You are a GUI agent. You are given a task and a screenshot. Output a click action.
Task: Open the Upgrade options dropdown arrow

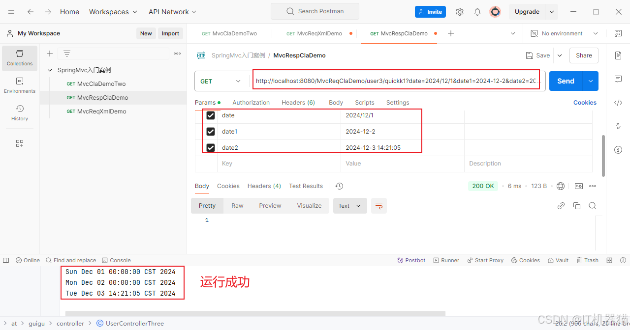pos(552,12)
